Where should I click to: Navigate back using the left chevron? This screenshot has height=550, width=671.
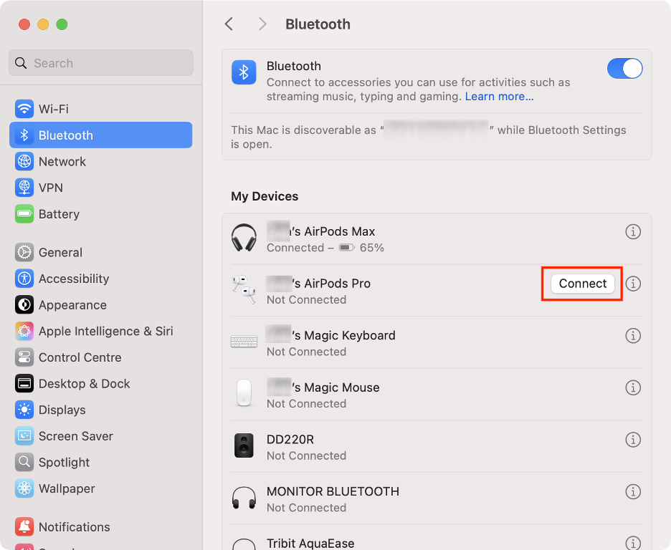point(229,24)
